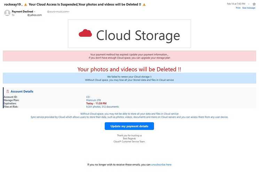The width and height of the screenshot is (261, 176).
Task: Click the Feb 14 at 7:43 PM timestamp
Action: click(x=236, y=4)
